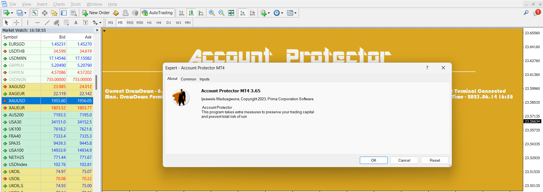
Task: Click the Market Watch vertical scrollbar
Action: tap(96, 82)
